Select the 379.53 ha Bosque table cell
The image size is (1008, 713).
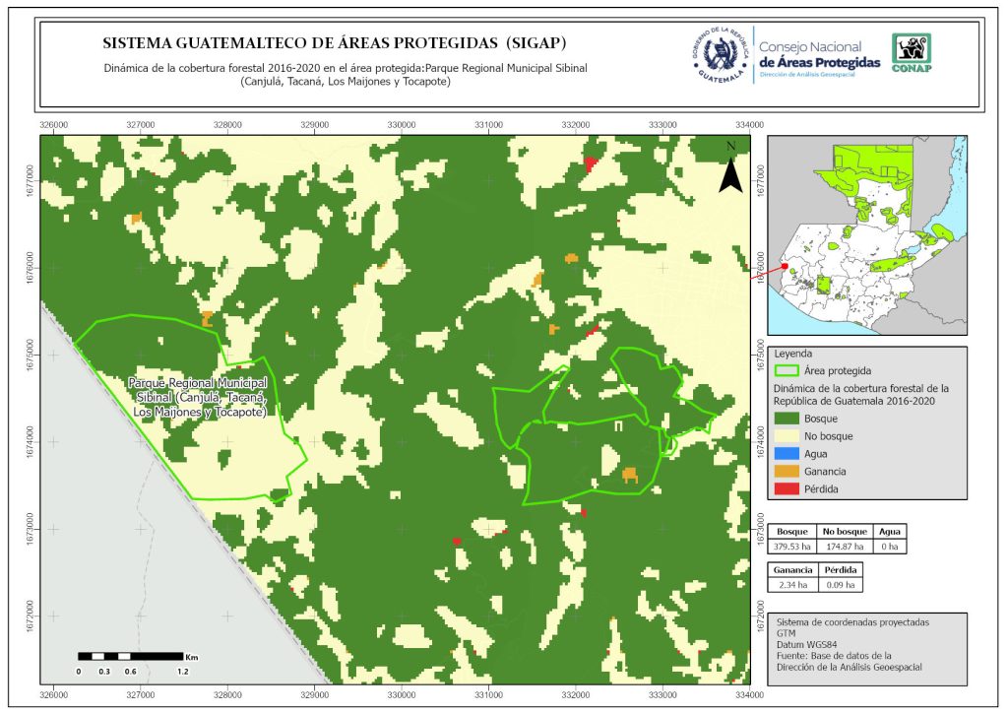794,546
